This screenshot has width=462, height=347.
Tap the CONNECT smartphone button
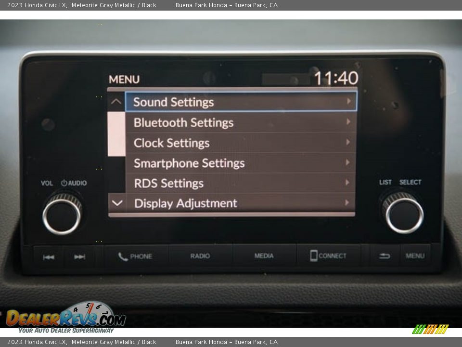328,255
